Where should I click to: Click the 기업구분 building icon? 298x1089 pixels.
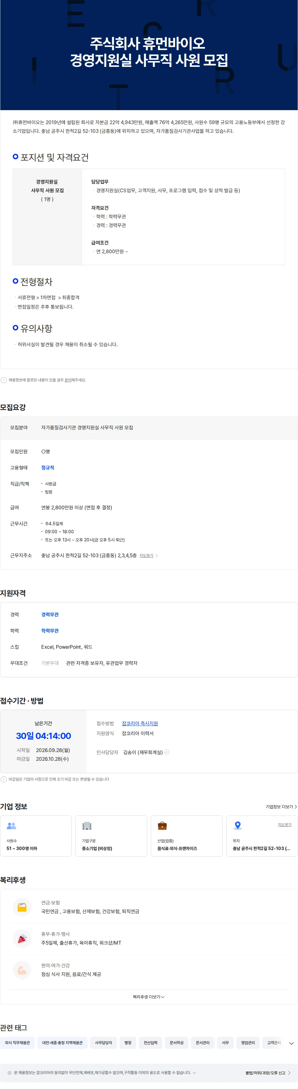pos(87,826)
